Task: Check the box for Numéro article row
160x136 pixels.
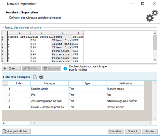Action: pos(5,89)
